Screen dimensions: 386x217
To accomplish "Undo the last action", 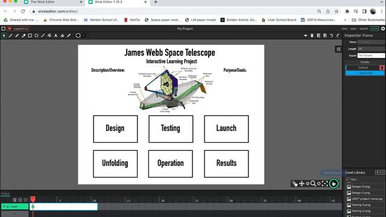I will (x=331, y=36).
